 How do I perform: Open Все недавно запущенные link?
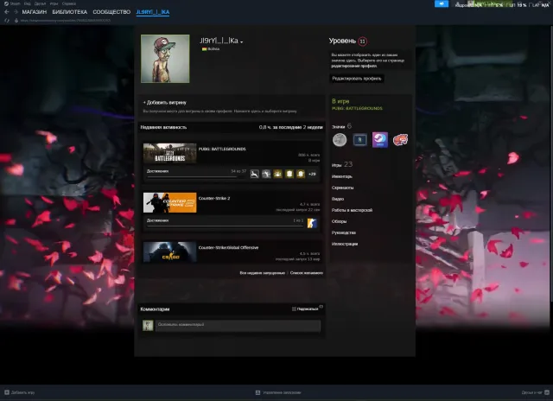pos(262,273)
